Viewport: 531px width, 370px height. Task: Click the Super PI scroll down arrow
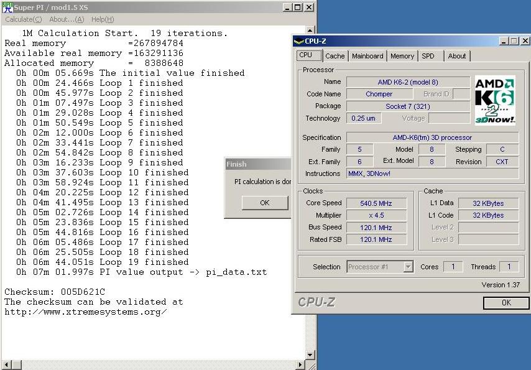pyautogui.click(x=310, y=355)
